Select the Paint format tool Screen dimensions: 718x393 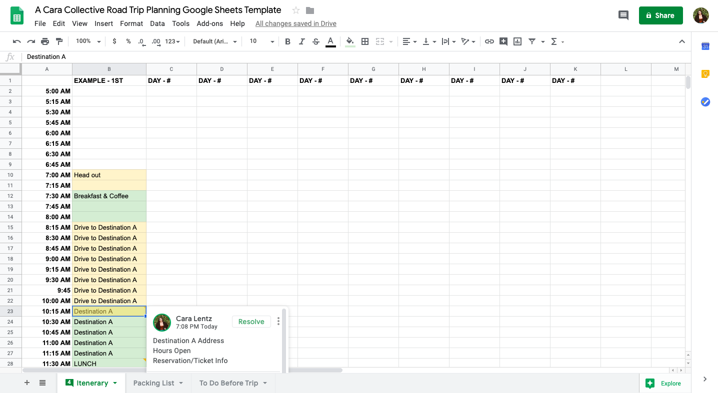(59, 41)
